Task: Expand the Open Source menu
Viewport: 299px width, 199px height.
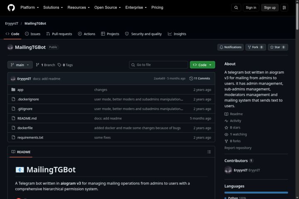Action: 108,7
